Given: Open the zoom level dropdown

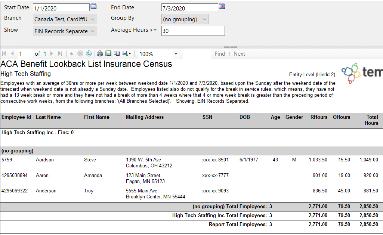Looking at the screenshot, I should click(x=175, y=54).
